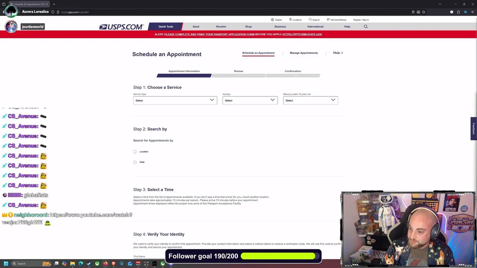The image size is (477, 268).
Task: Open a new browser tab with plus
Action: click(x=54, y=4)
